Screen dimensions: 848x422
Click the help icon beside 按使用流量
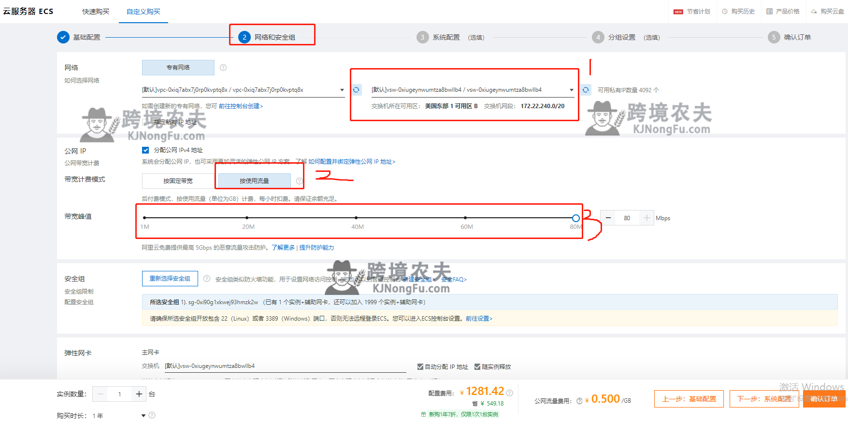tap(299, 181)
